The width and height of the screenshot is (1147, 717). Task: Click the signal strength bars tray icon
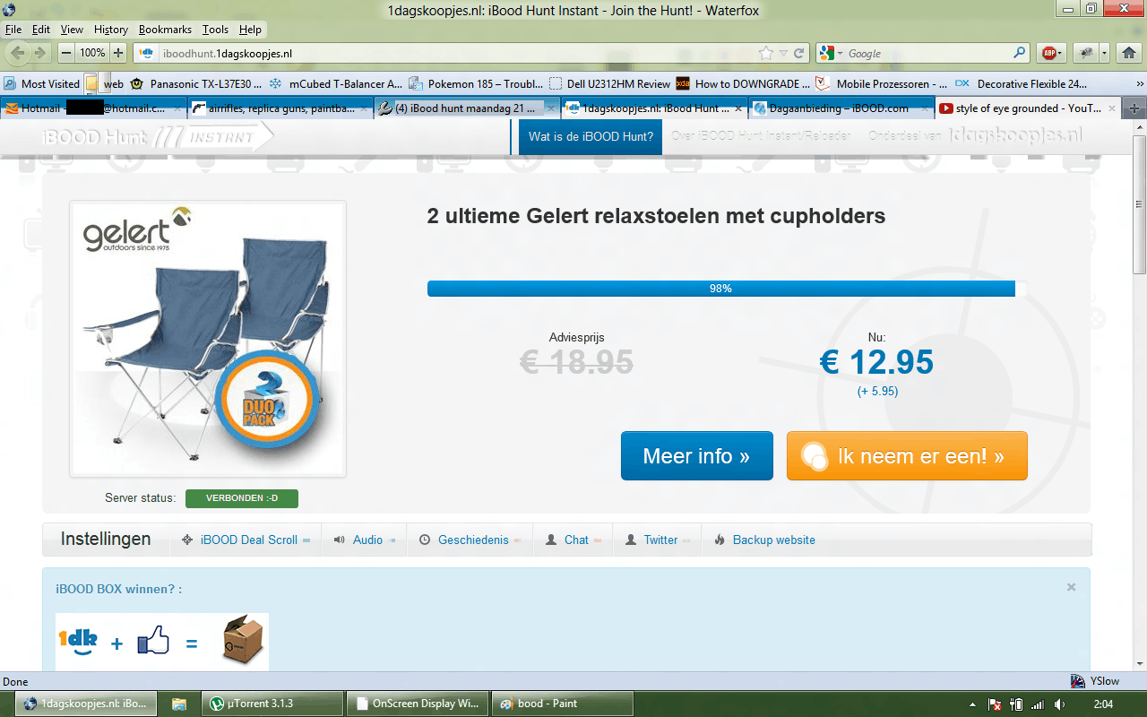point(1038,704)
